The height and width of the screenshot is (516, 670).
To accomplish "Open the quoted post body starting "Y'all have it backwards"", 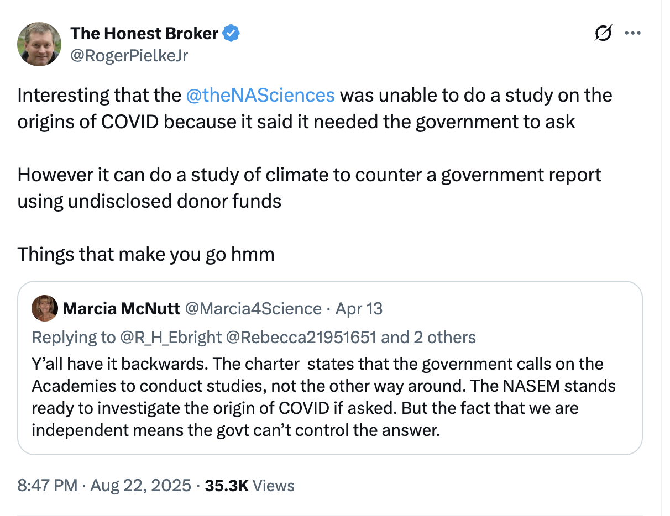I will point(324,397).
